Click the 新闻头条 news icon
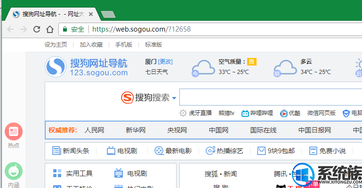The image size is (362, 188). [56, 151]
